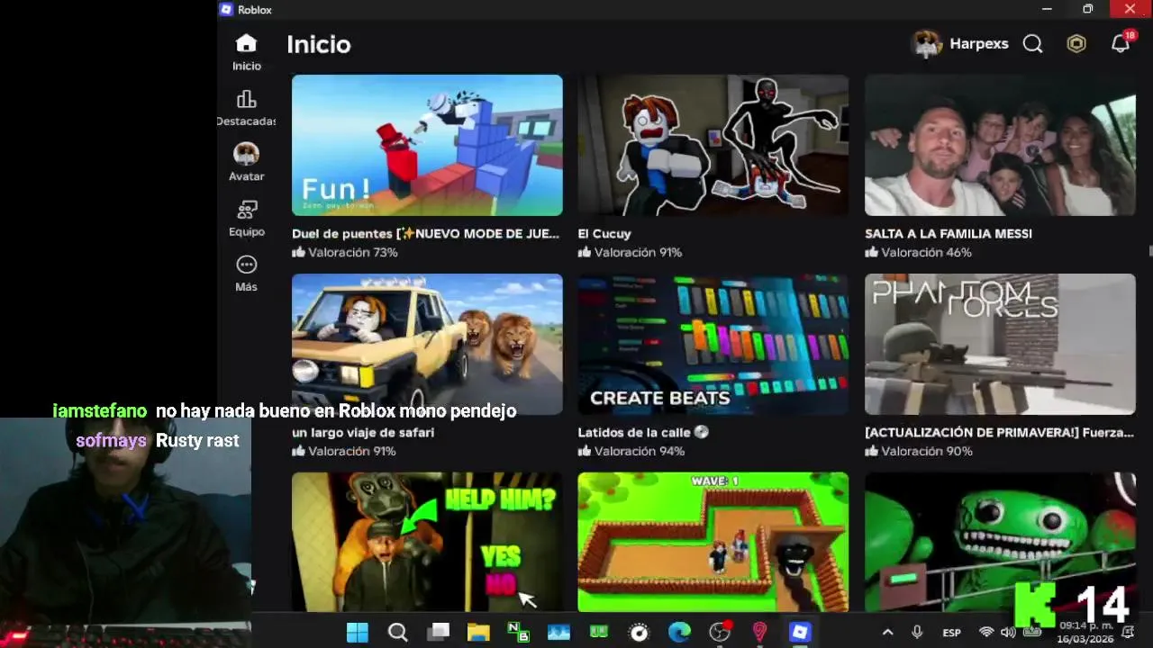Open Task View on the taskbar

[439, 633]
